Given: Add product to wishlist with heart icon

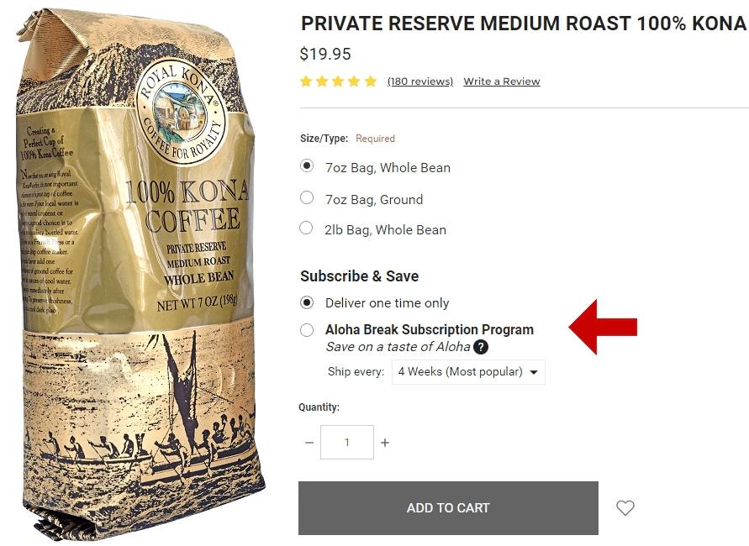Looking at the screenshot, I should [625, 508].
